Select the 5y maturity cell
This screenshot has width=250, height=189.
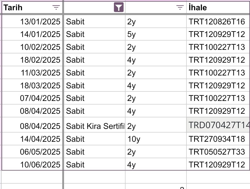coord(156,34)
